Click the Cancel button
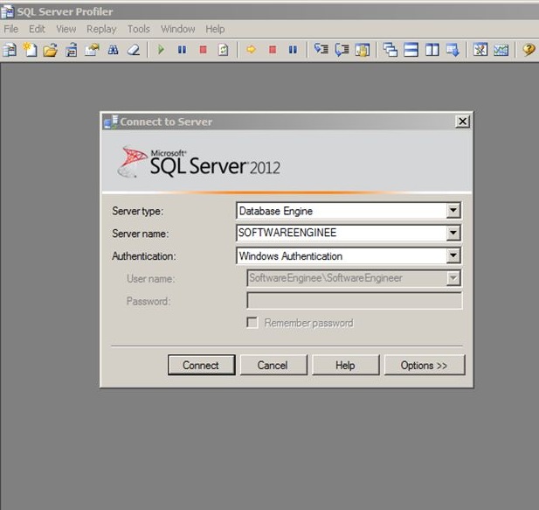Viewport: 539px width, 510px height. pos(273,365)
